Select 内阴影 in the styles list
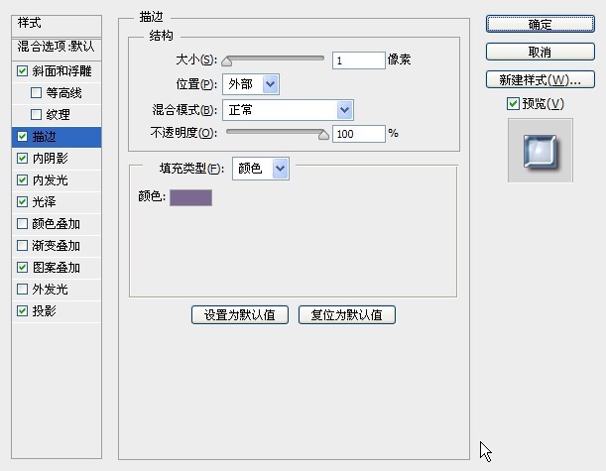 [50, 159]
